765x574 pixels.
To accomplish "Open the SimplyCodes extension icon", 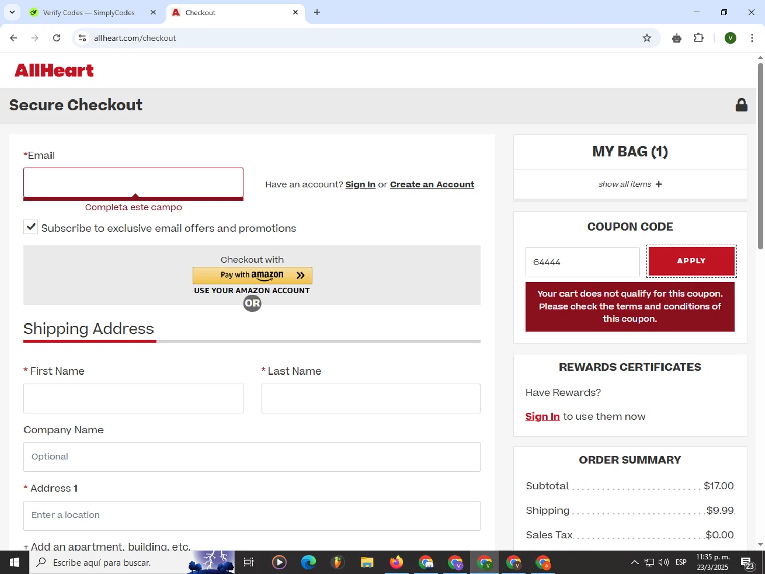I will [x=677, y=38].
